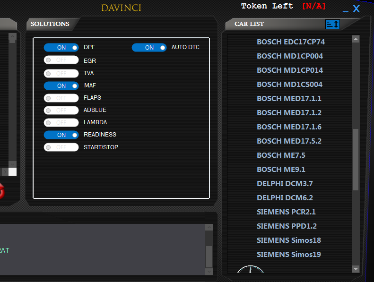
Task: Turn off the READINESS switch
Action: [x=61, y=135]
